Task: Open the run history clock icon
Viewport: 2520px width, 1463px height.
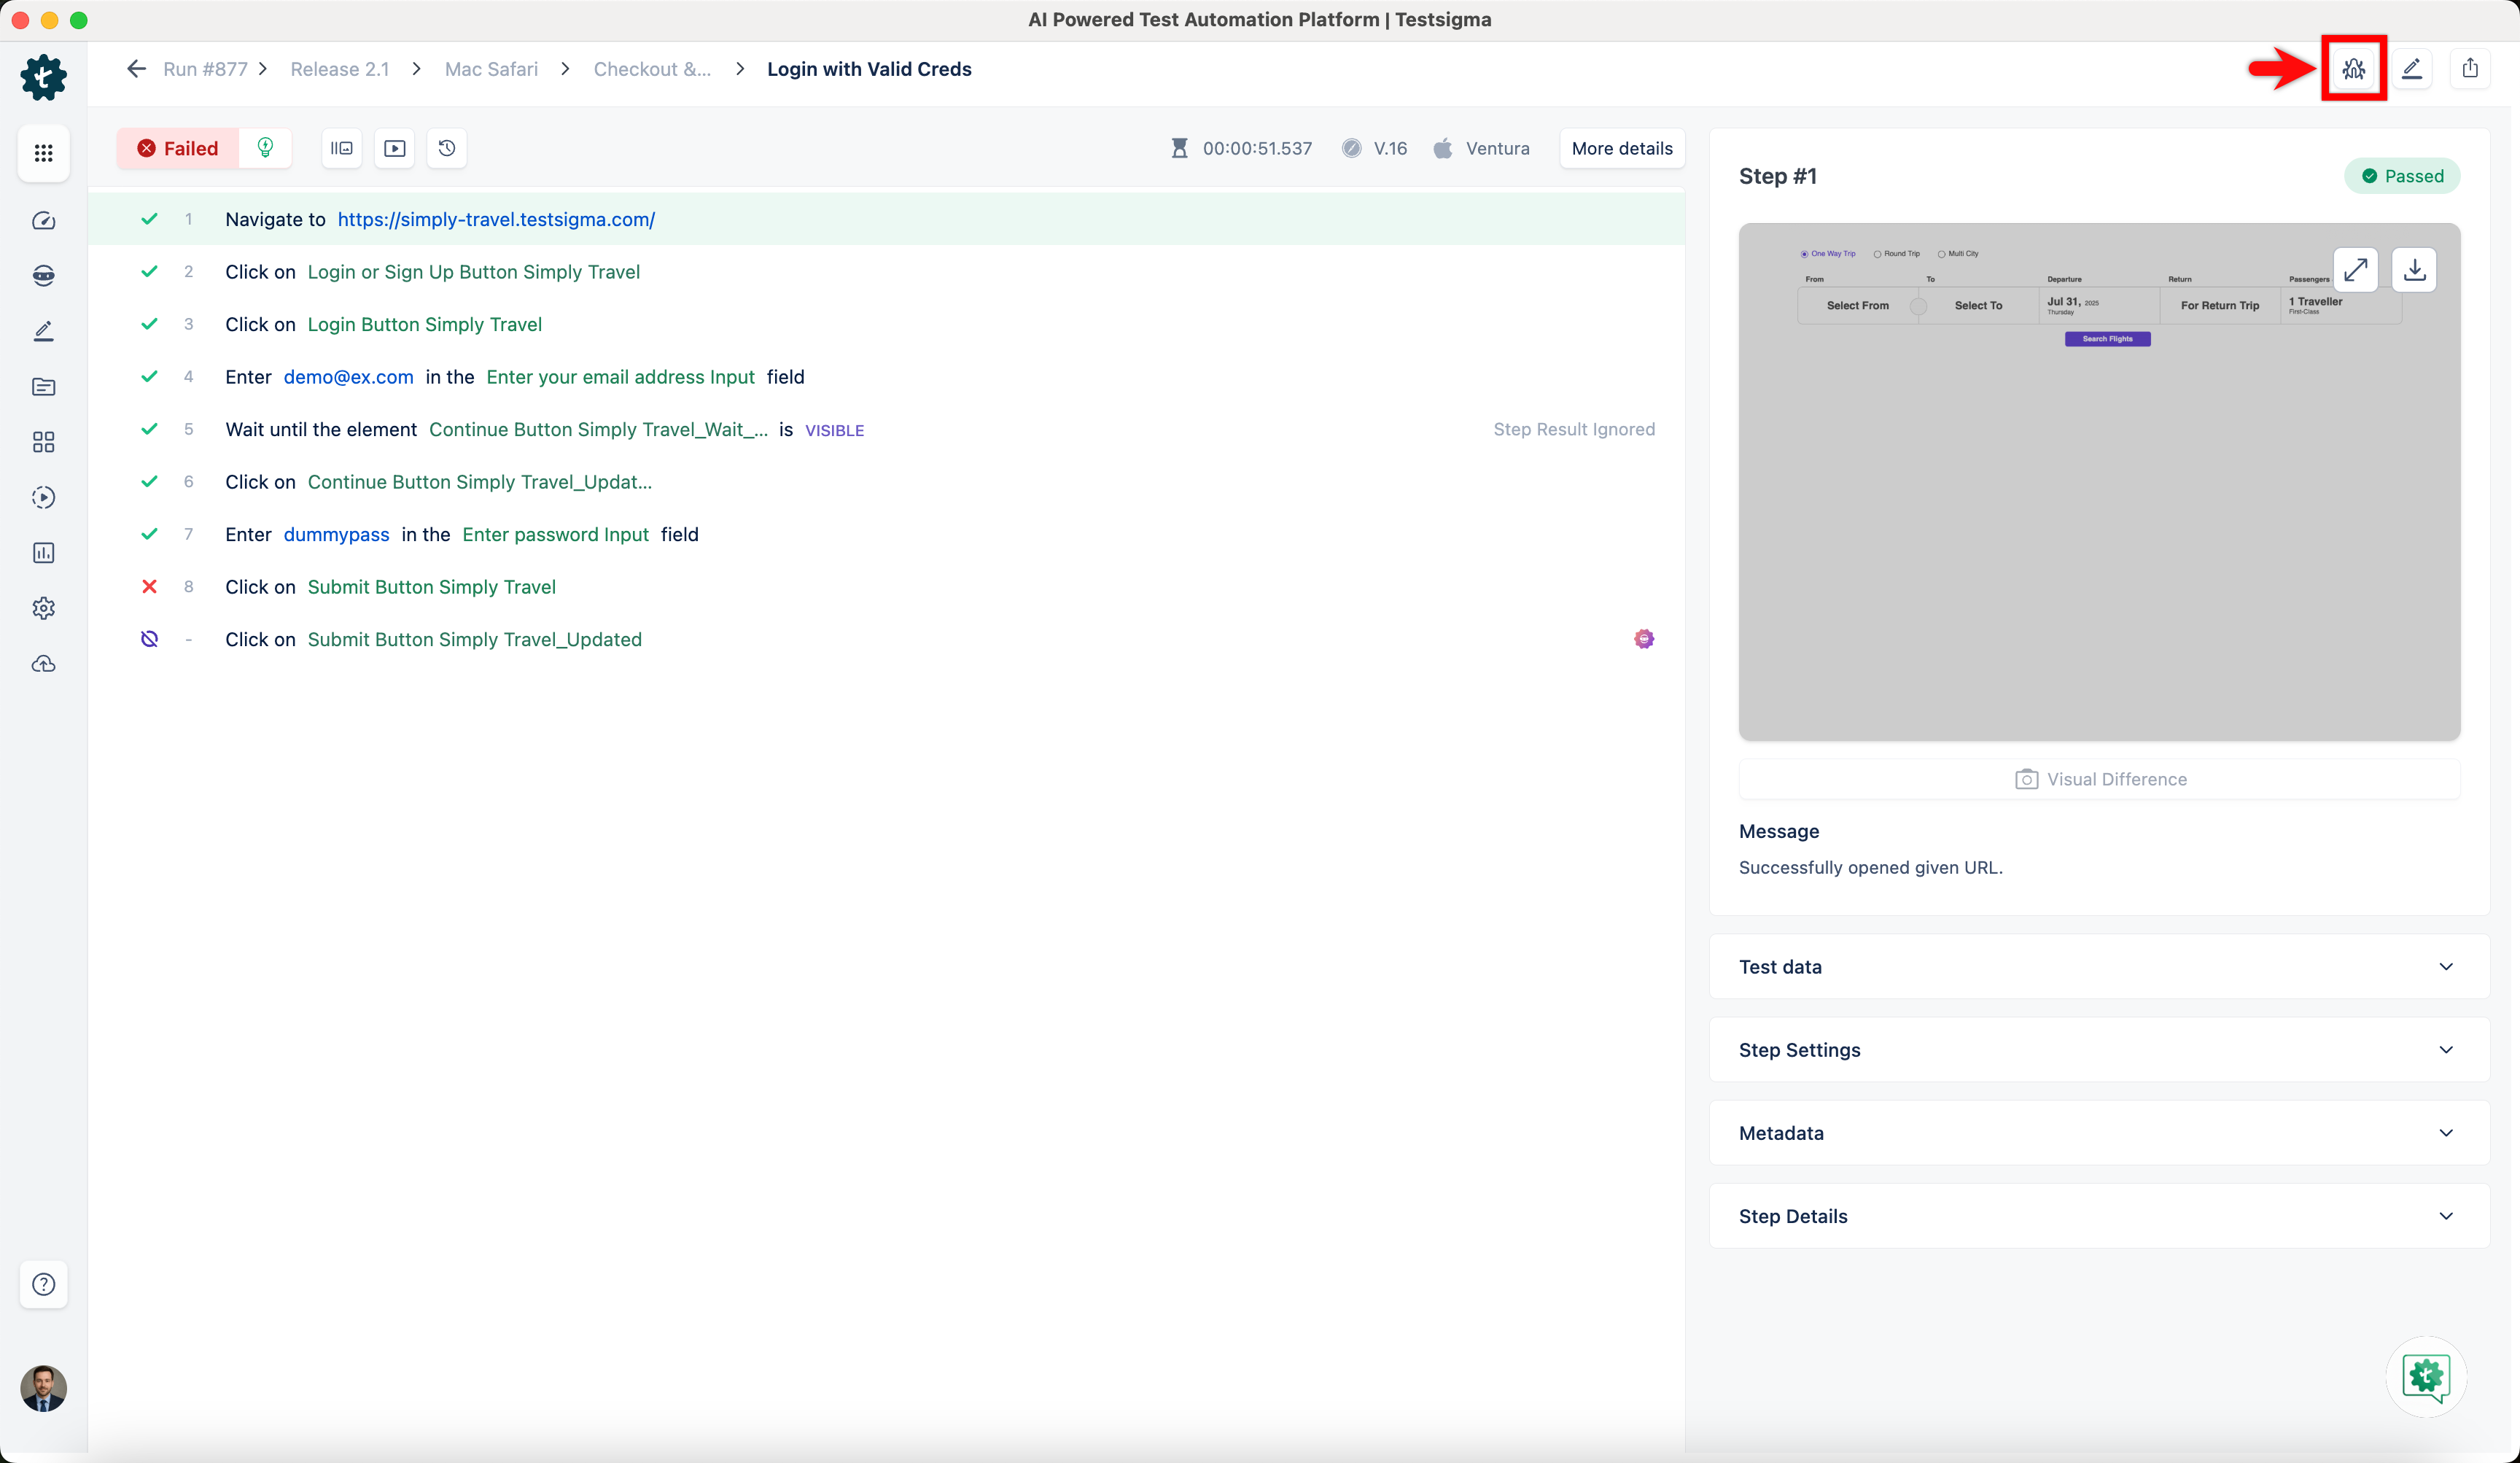Action: pos(447,148)
